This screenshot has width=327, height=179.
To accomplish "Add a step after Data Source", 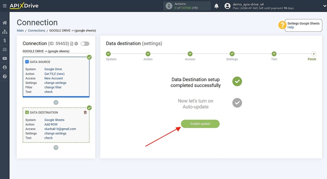I will (x=56, y=102).
